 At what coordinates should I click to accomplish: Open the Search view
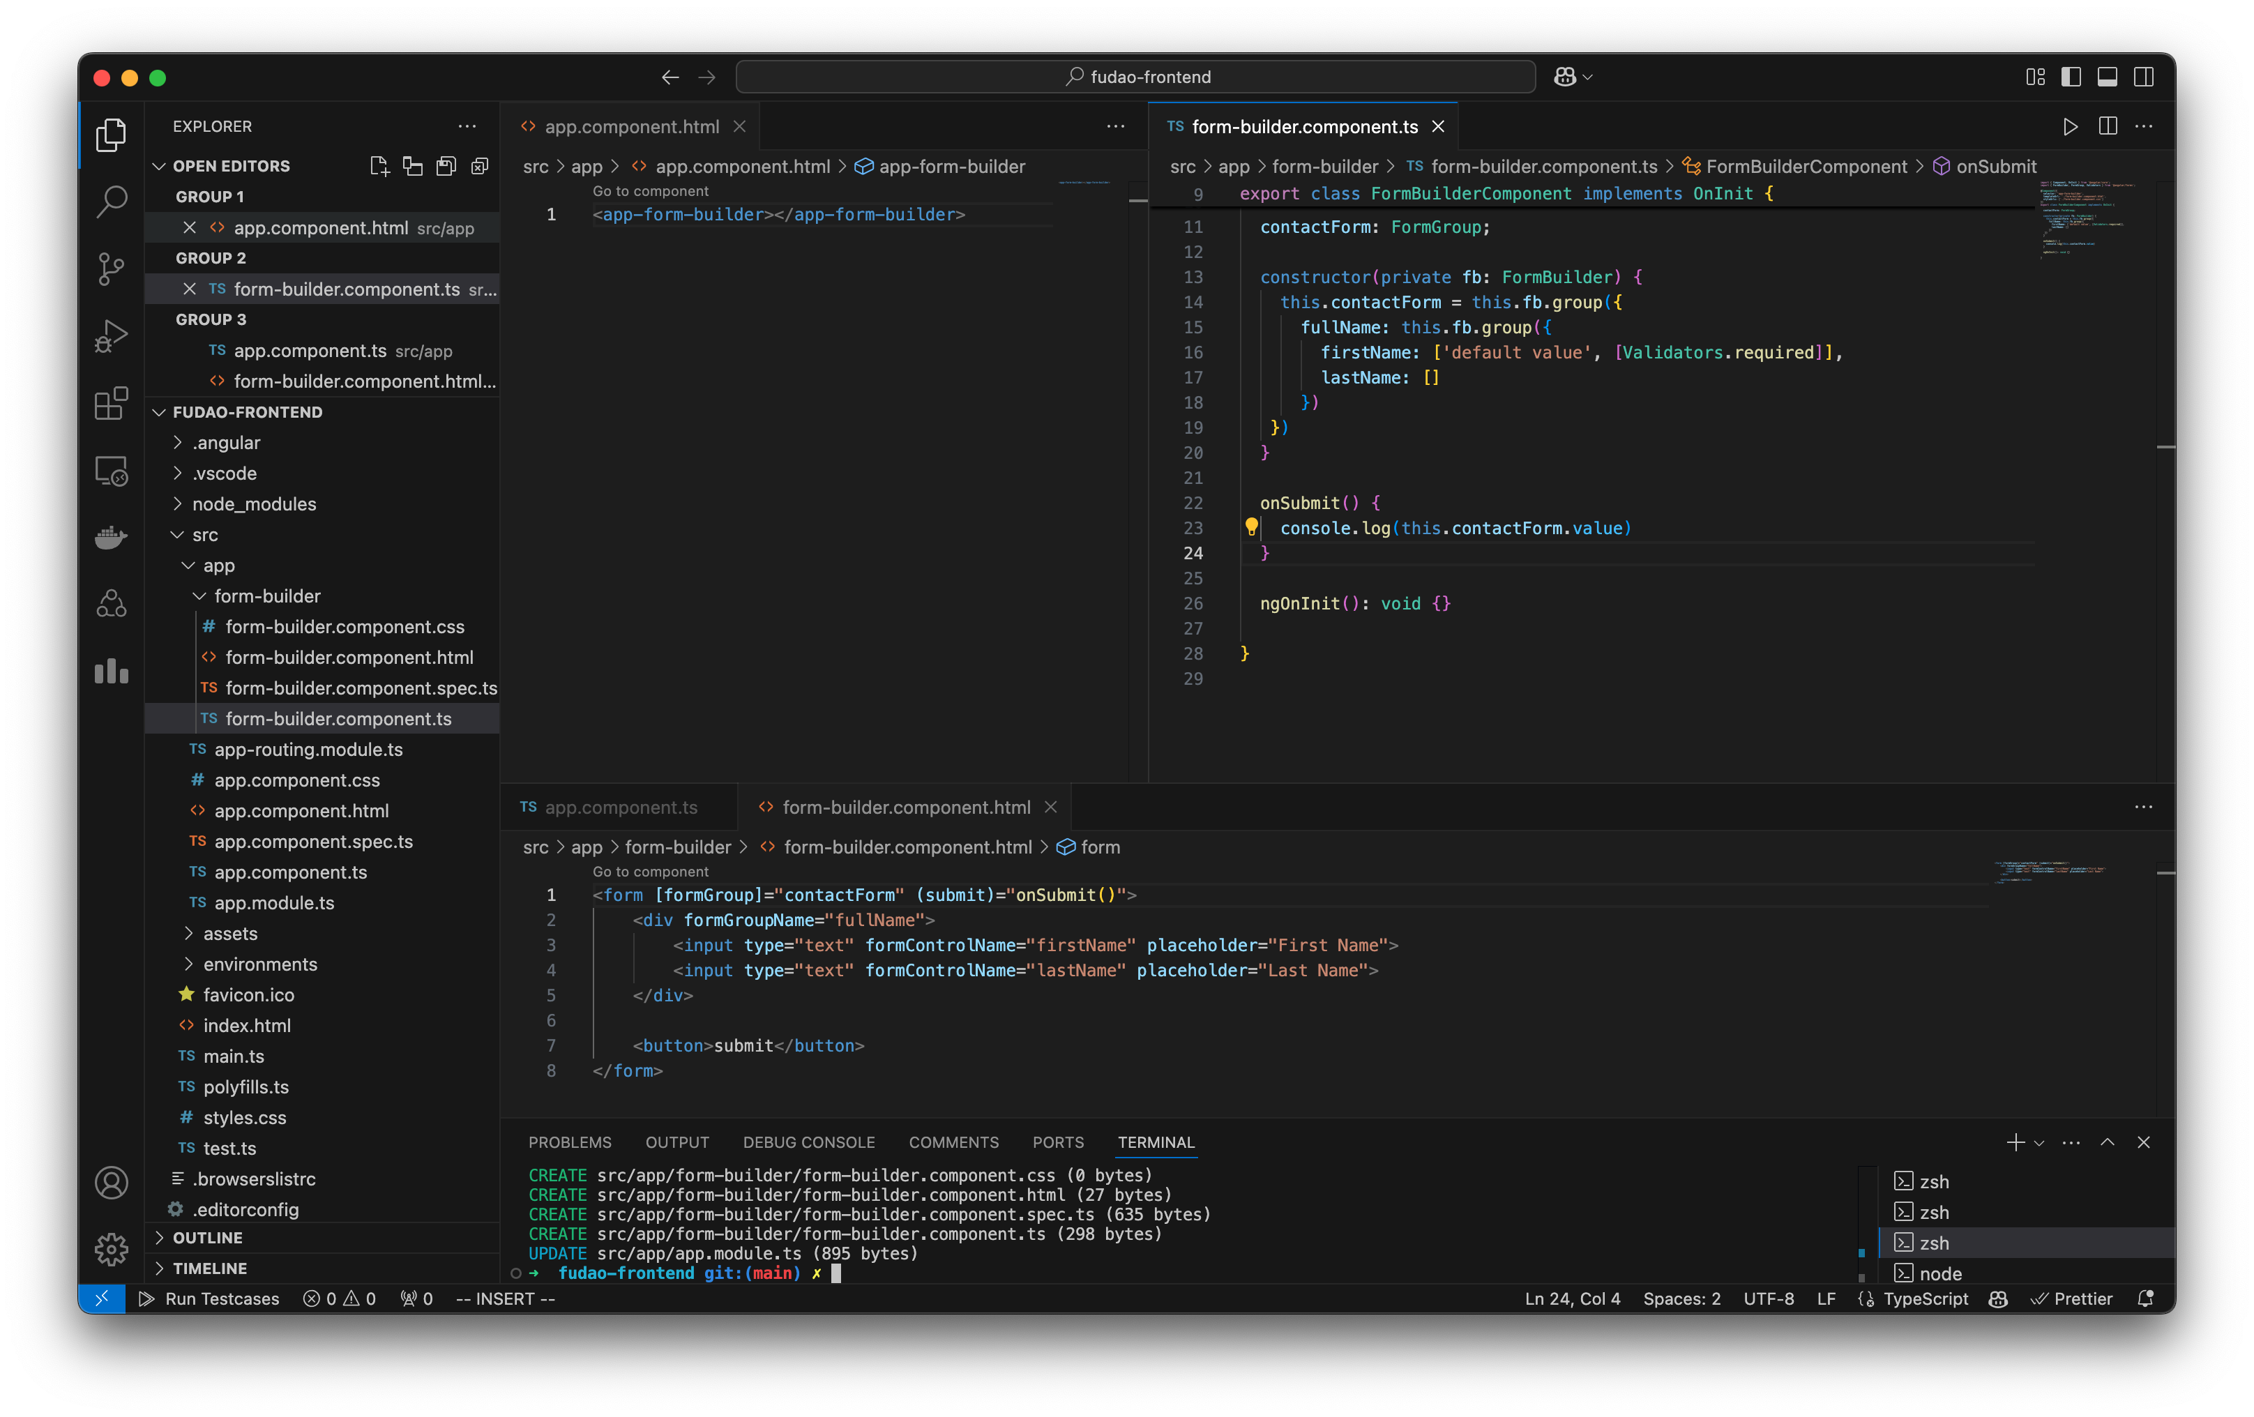[112, 200]
